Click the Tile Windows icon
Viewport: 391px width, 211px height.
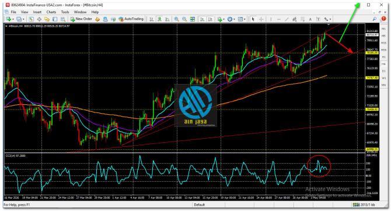pyautogui.click(x=193, y=19)
